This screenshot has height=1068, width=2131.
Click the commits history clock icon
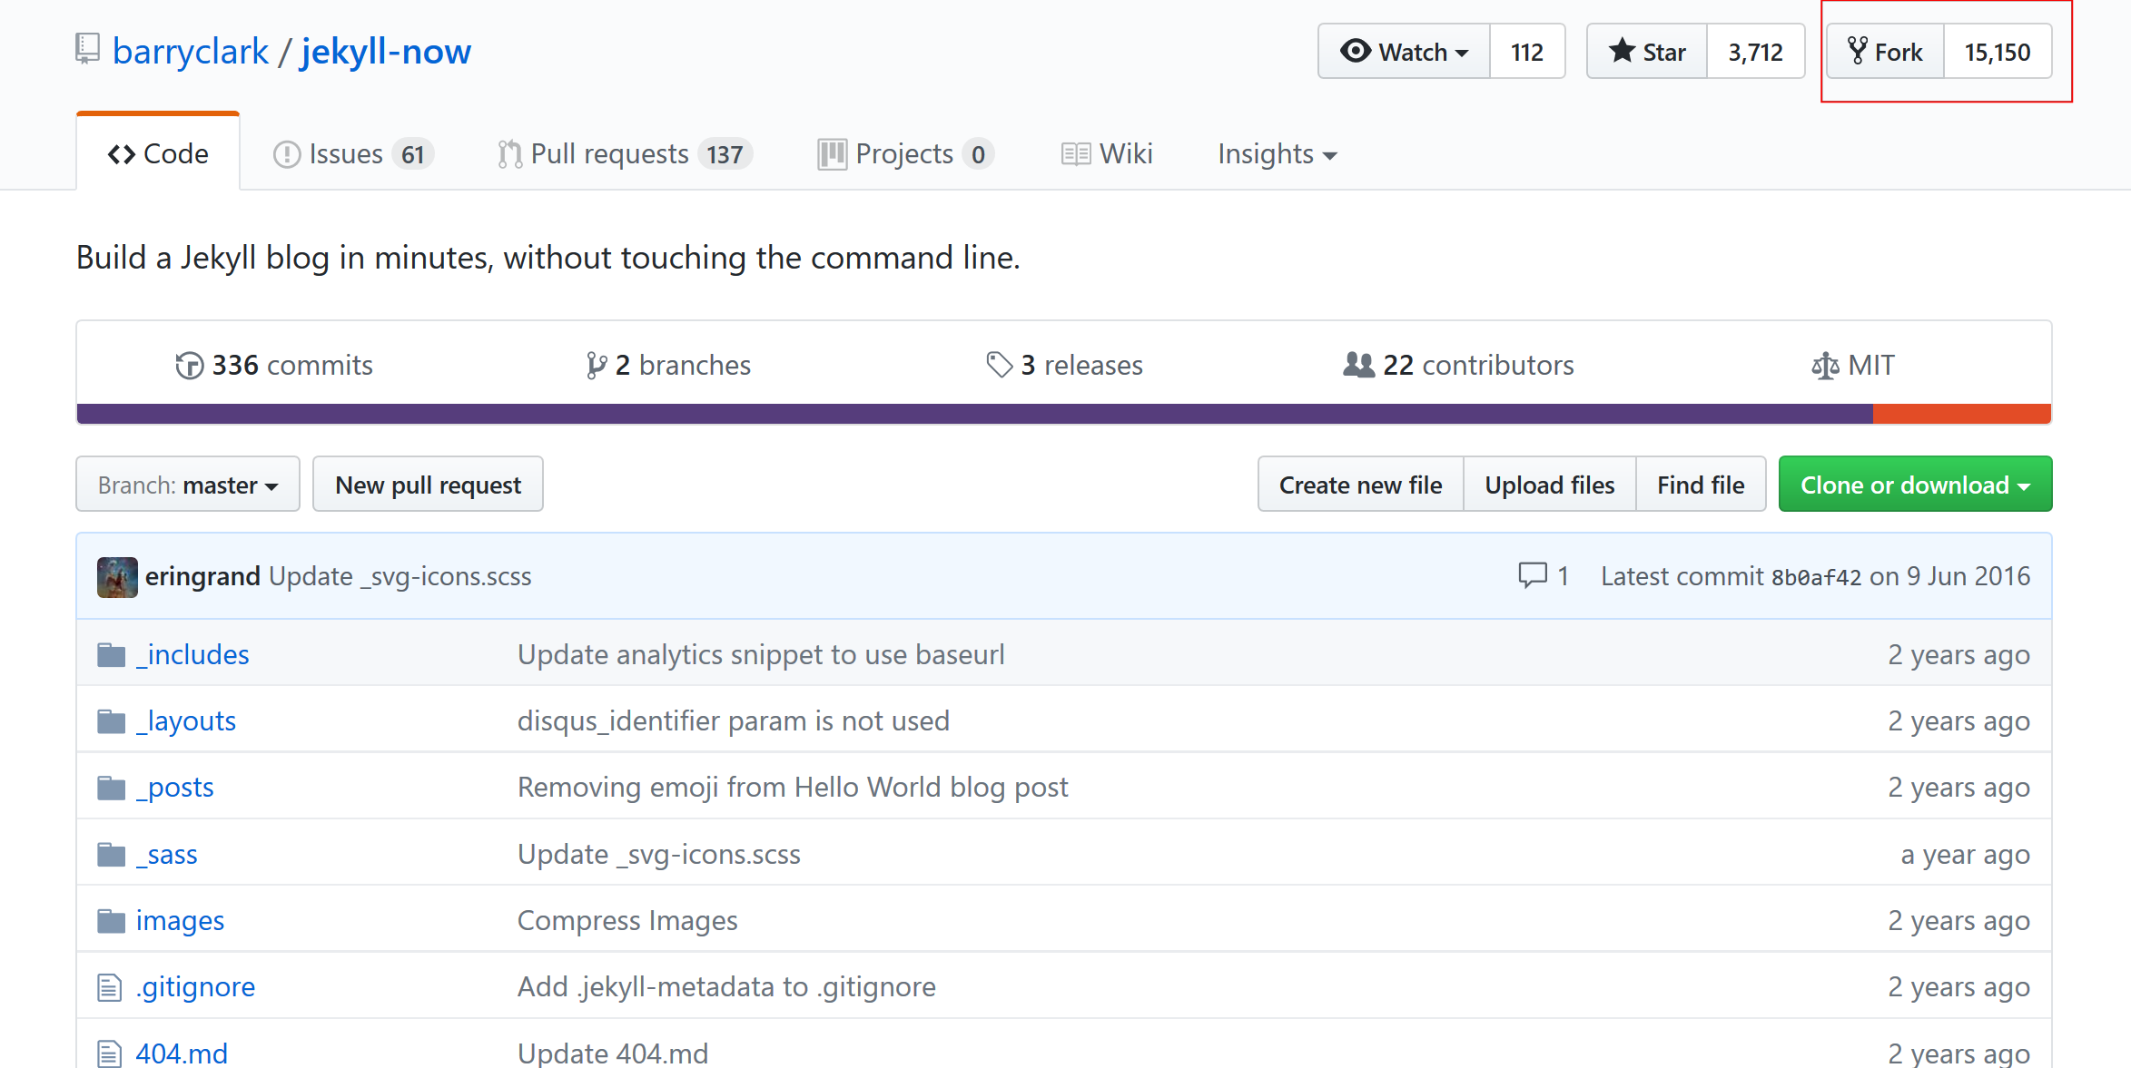tap(189, 366)
